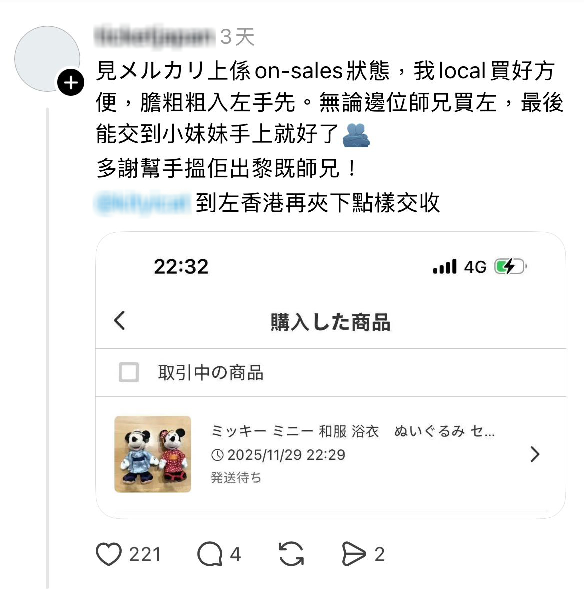Follow user via plus badge icon
584x589 pixels.
71,82
